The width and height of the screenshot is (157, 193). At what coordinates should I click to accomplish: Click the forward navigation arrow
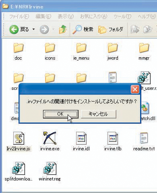pyautogui.click(x=44, y=29)
